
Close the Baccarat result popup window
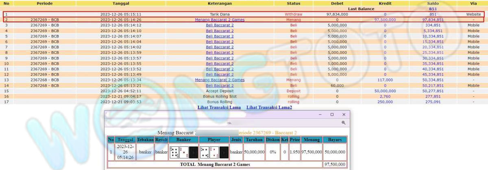[344, 115]
